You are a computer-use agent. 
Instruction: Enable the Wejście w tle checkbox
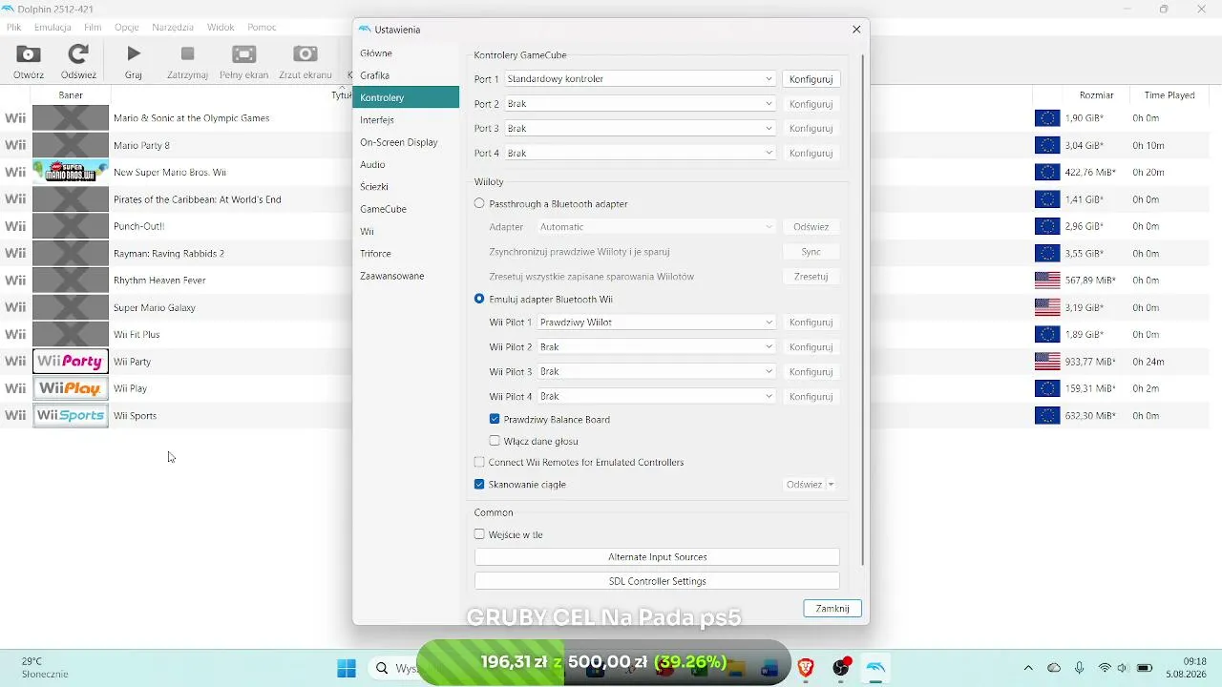pos(479,534)
